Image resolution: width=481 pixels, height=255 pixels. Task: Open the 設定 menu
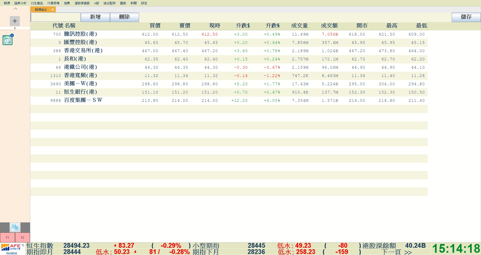[144, 3]
